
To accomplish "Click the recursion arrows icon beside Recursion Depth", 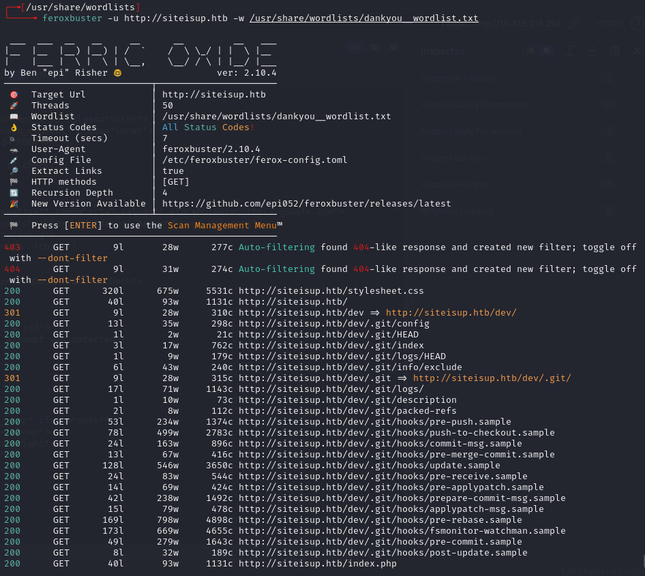I will point(14,193).
